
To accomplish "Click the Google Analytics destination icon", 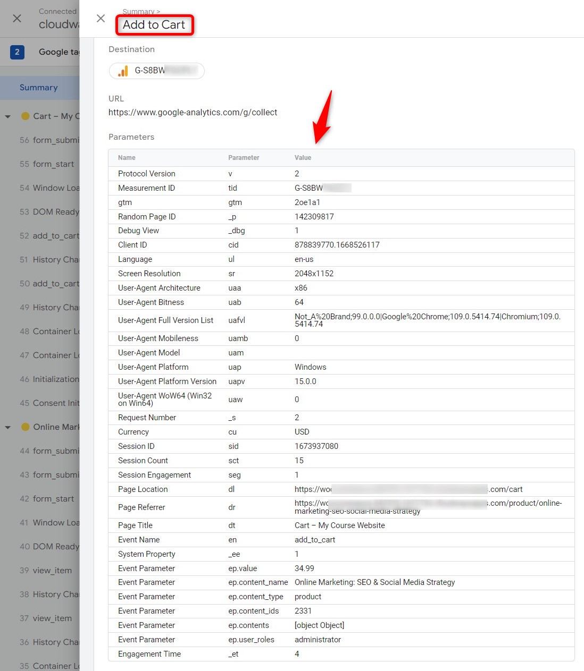I will (x=123, y=71).
